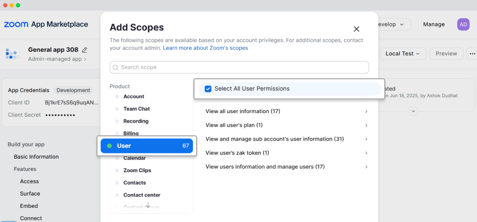
Task: Select the Zoom Clips product category
Action: [137, 170]
